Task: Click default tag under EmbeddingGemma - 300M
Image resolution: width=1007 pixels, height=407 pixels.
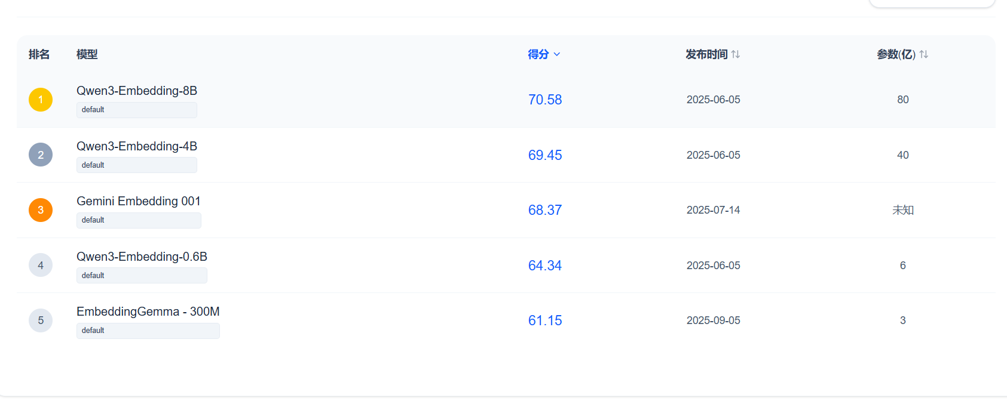Action: point(148,331)
